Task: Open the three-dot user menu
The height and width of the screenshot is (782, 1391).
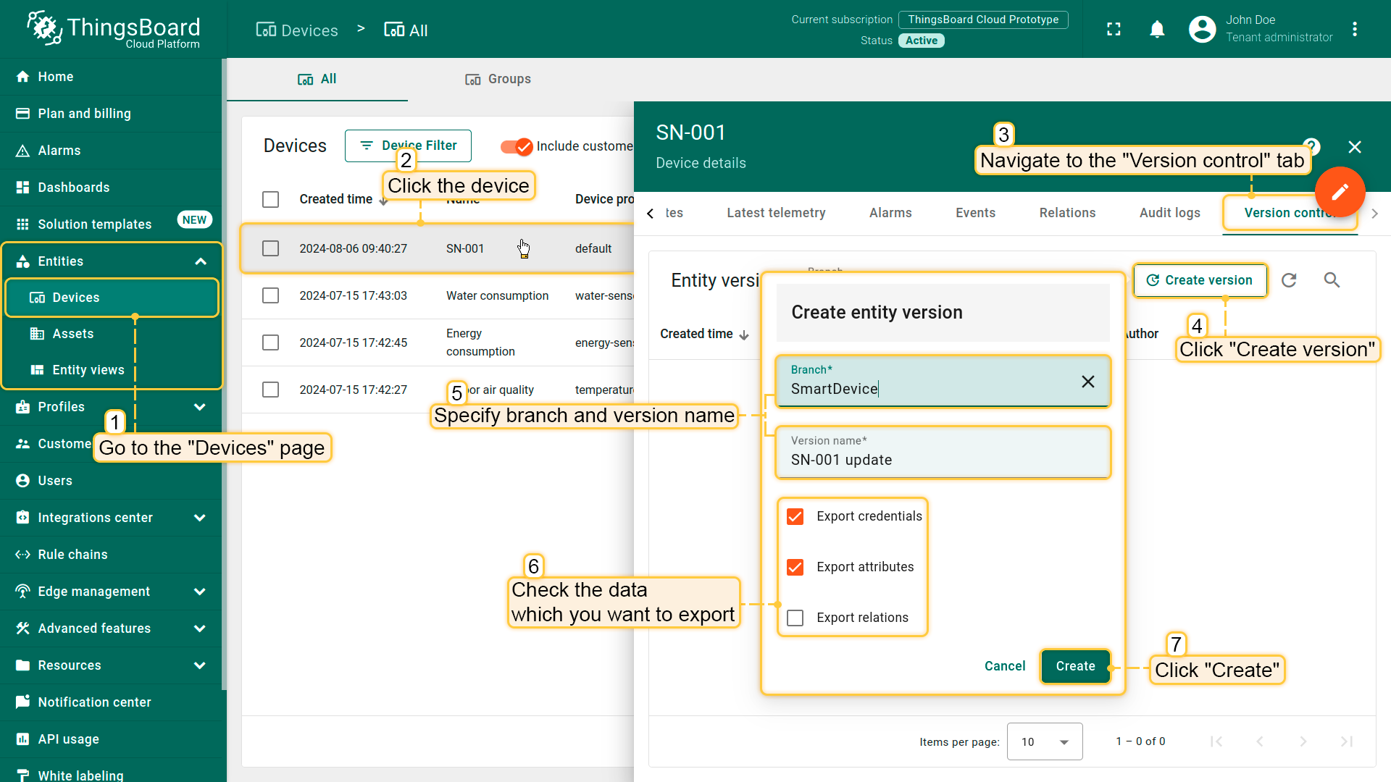Action: [1354, 29]
